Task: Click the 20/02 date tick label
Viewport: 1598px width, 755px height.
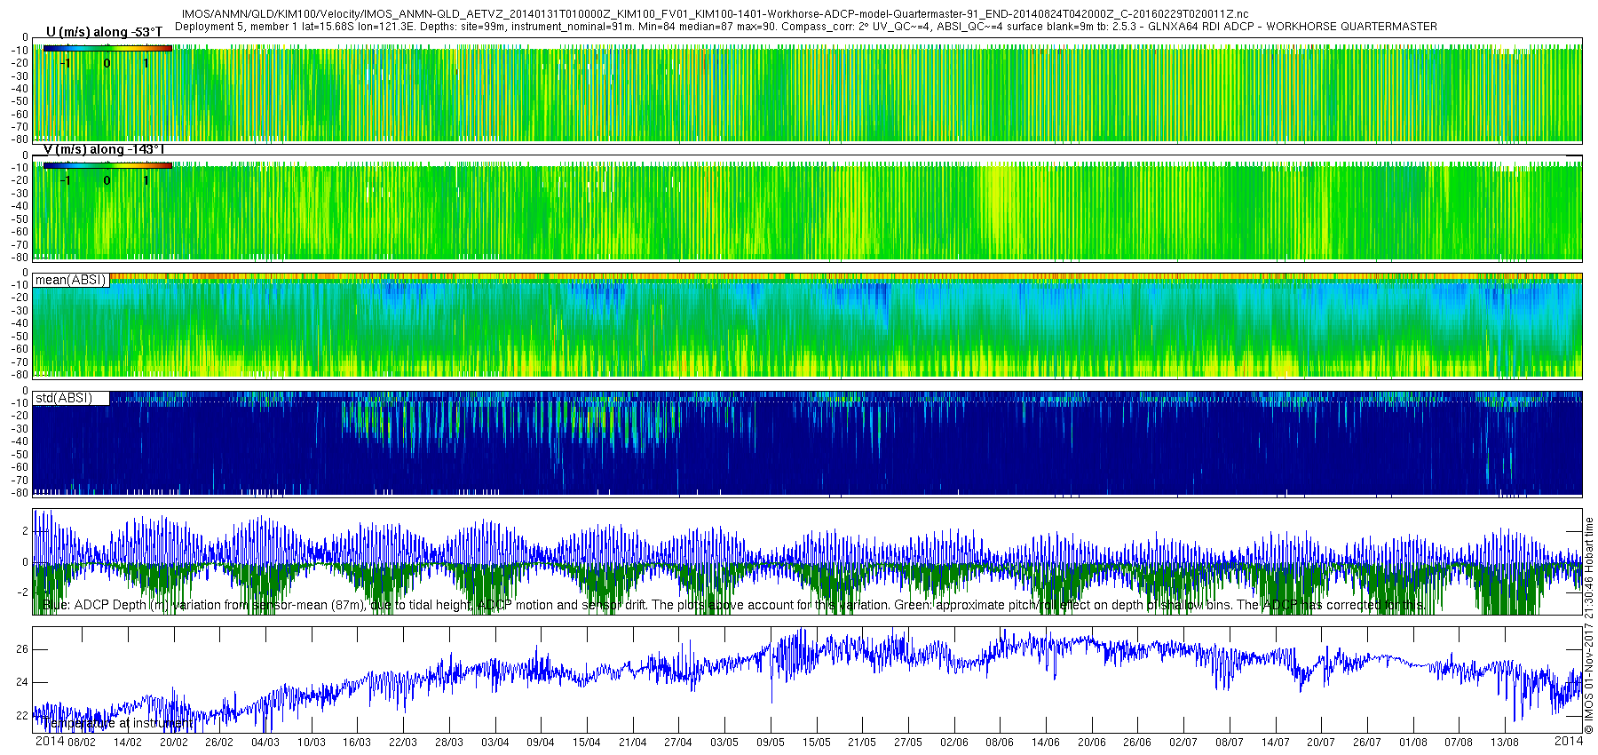Action: [x=173, y=743]
